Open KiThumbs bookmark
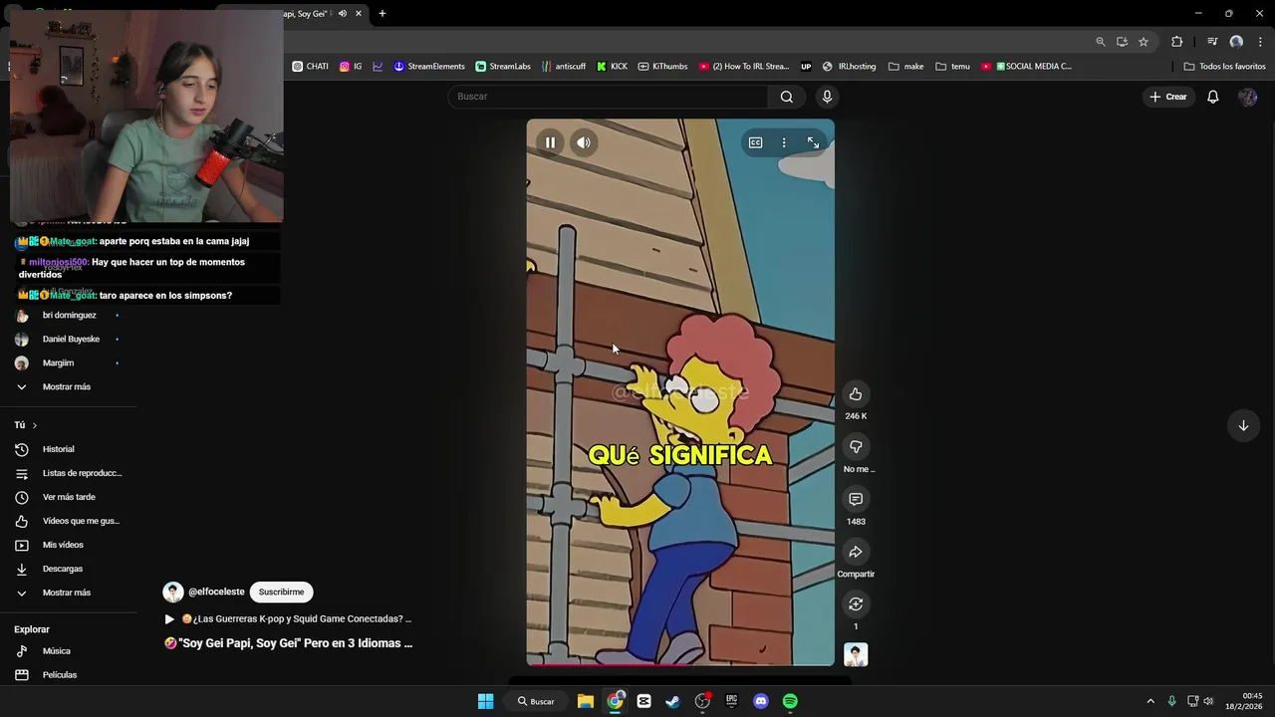 (x=662, y=67)
